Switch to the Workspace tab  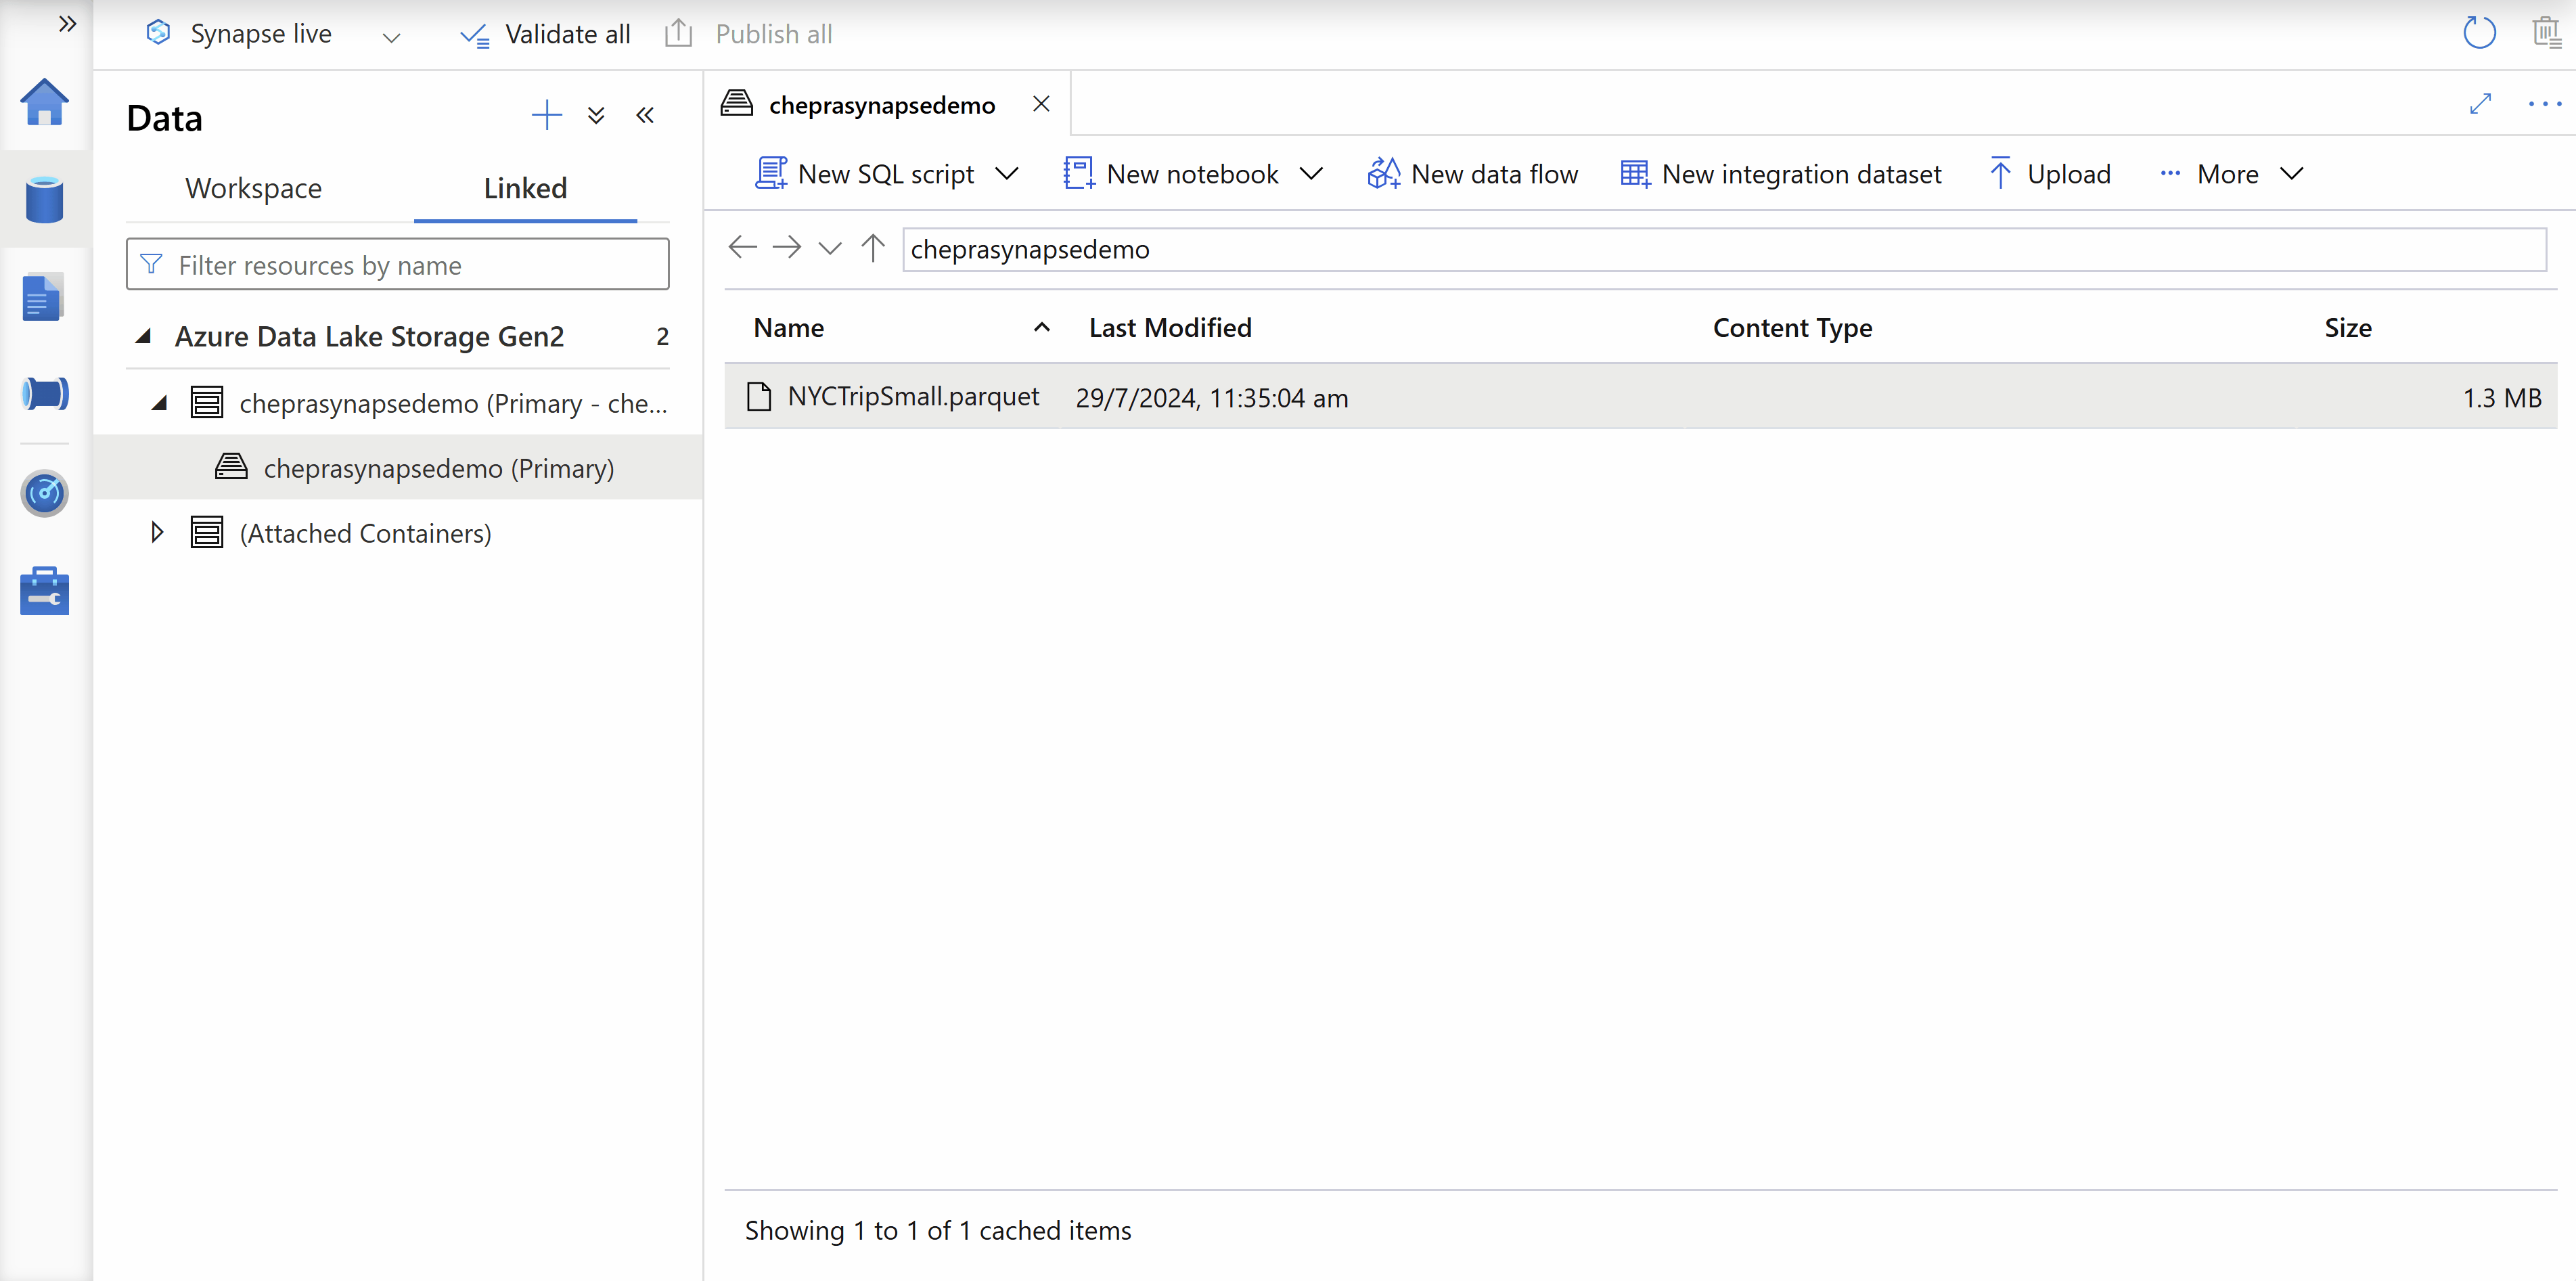pyautogui.click(x=253, y=188)
